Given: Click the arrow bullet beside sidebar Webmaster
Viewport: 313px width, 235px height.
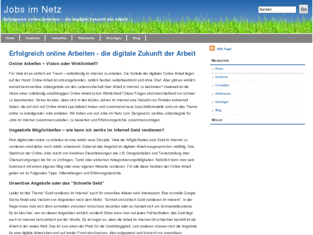Looking at the screenshot, I should click(x=213, y=94).
